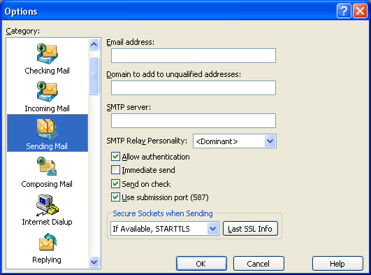371x275 pixels.
Task: Focus the Domain to add to unqualified addresses field
Action: [194, 88]
